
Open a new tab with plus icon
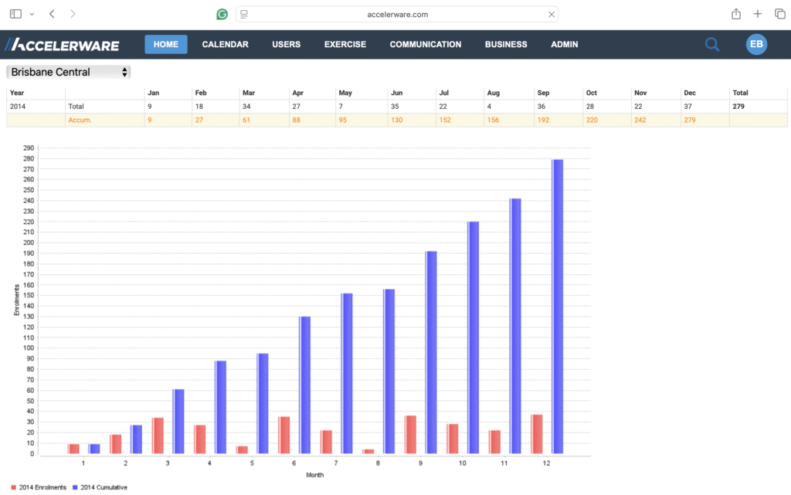(x=758, y=14)
